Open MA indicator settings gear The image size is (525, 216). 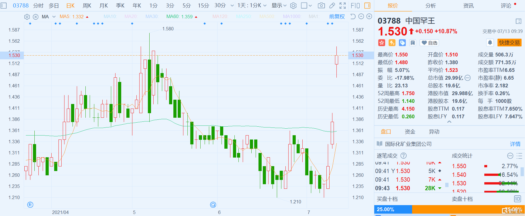point(27,17)
